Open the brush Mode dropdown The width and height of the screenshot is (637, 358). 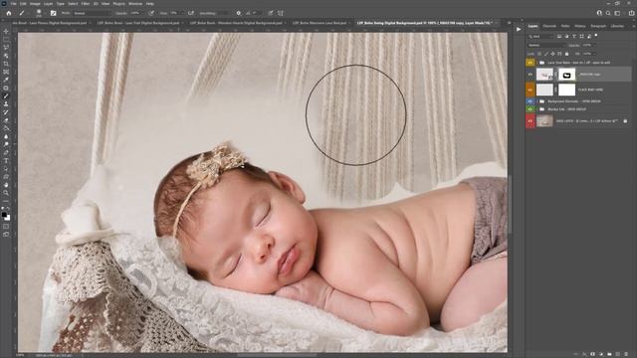[92, 13]
